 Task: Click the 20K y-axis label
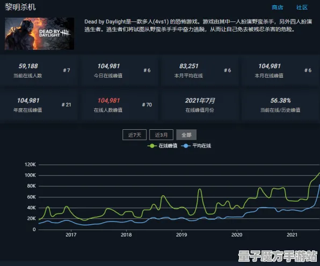[32, 218]
